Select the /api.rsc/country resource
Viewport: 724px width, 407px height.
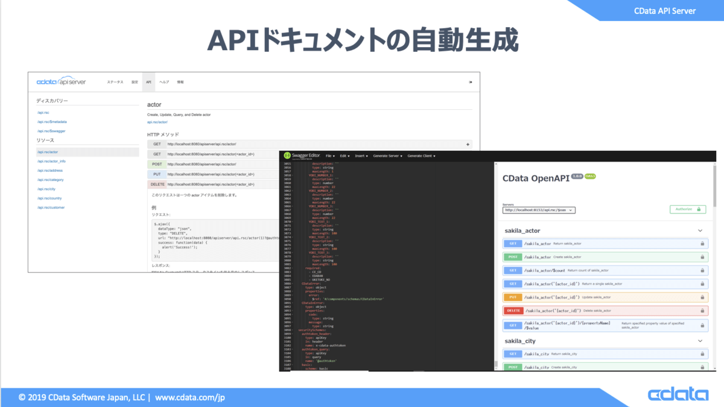pyautogui.click(x=49, y=198)
